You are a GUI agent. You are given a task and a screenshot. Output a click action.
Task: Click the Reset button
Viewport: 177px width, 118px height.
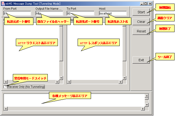tap(141, 31)
